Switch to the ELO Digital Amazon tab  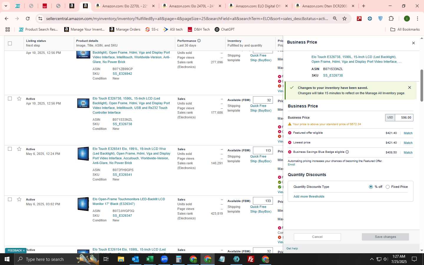coord(259,6)
